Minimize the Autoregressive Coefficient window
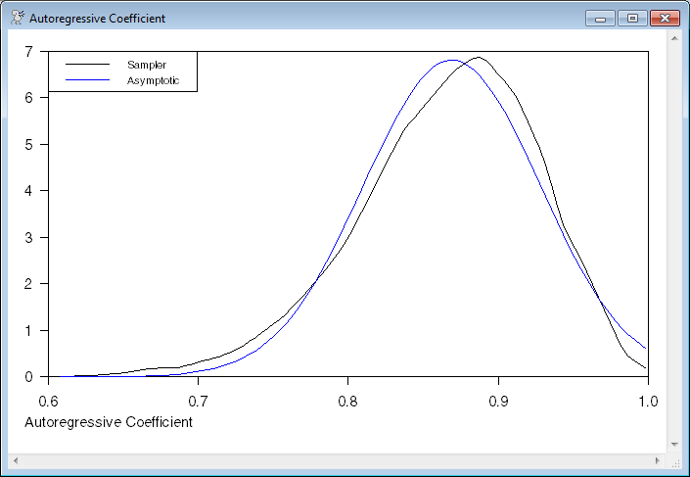Image resolution: width=690 pixels, height=477 pixels. [598, 18]
